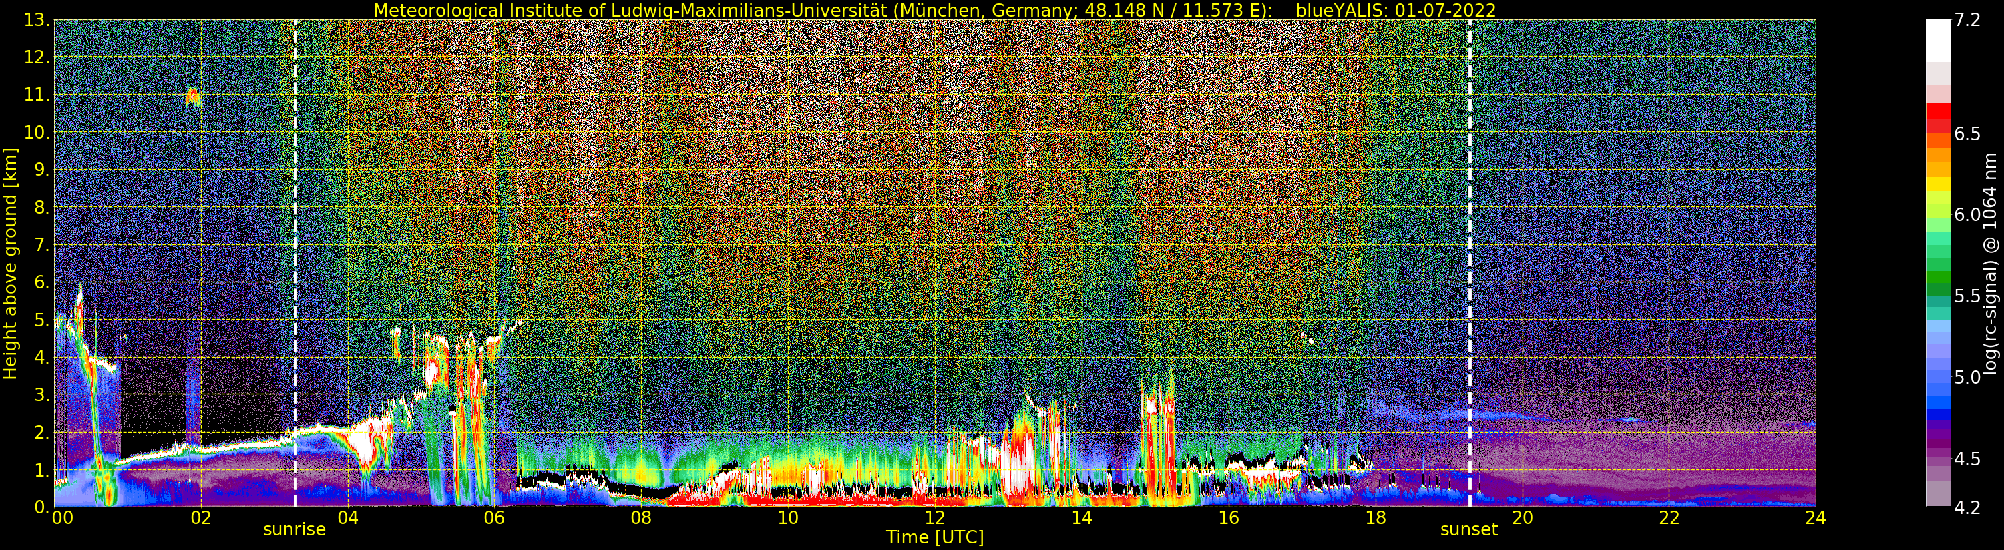Click the 3 km height tick label

click(43, 395)
